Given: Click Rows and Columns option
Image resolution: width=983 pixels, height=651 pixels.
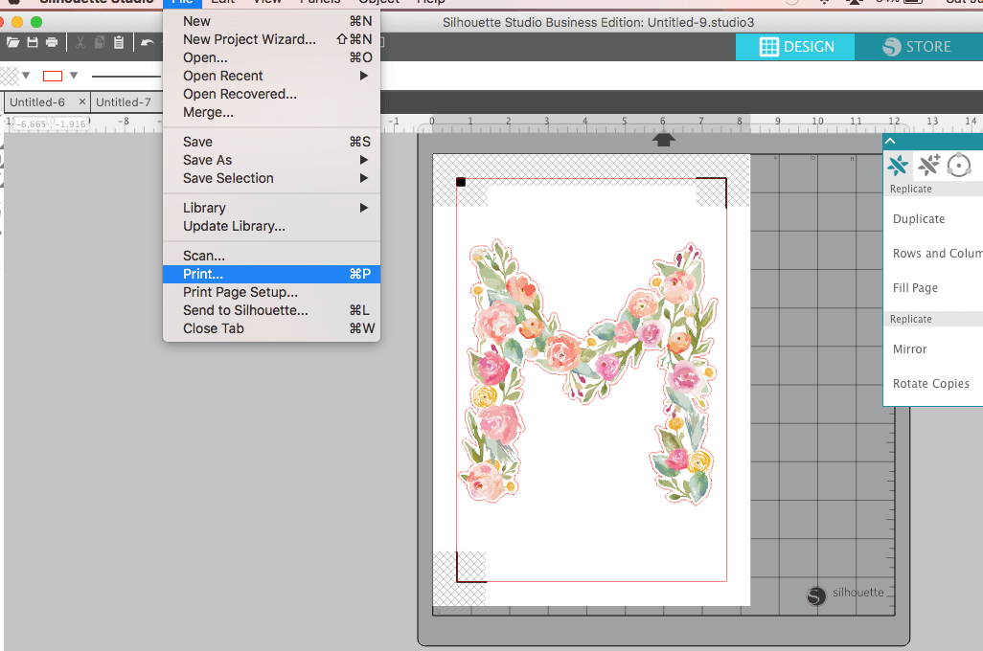Looking at the screenshot, I should pyautogui.click(x=937, y=253).
